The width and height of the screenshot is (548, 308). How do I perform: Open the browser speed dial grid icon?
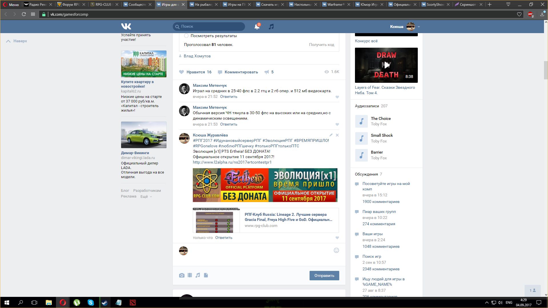coord(33,14)
